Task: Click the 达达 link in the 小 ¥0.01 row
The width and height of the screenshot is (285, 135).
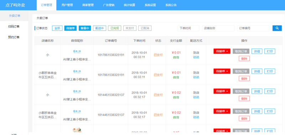Action: 196,57
